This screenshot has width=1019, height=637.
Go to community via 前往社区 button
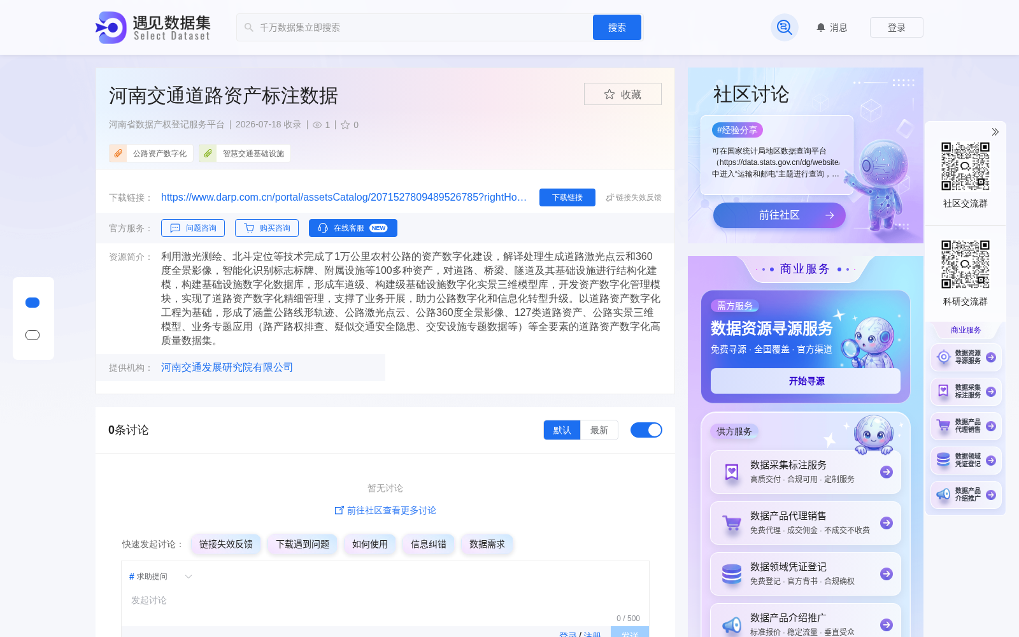click(x=780, y=215)
